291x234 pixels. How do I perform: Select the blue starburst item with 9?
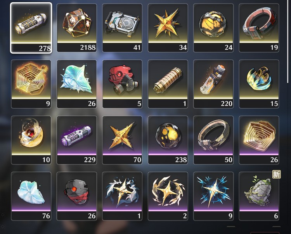click(x=213, y=196)
